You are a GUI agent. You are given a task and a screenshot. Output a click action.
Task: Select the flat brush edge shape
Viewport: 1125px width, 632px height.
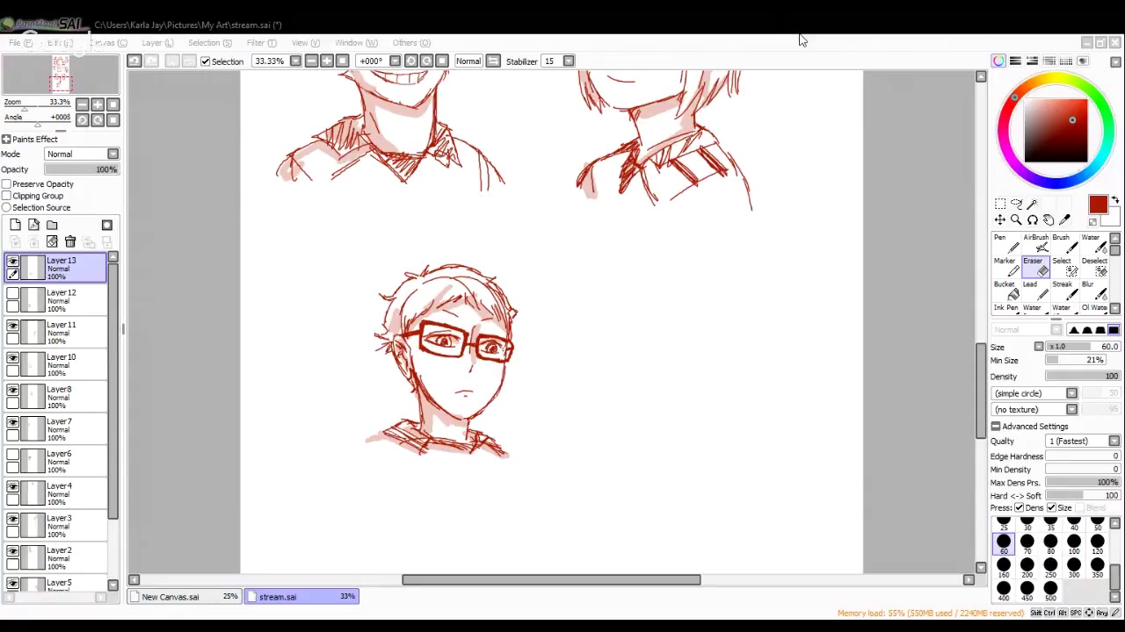pos(1114,330)
